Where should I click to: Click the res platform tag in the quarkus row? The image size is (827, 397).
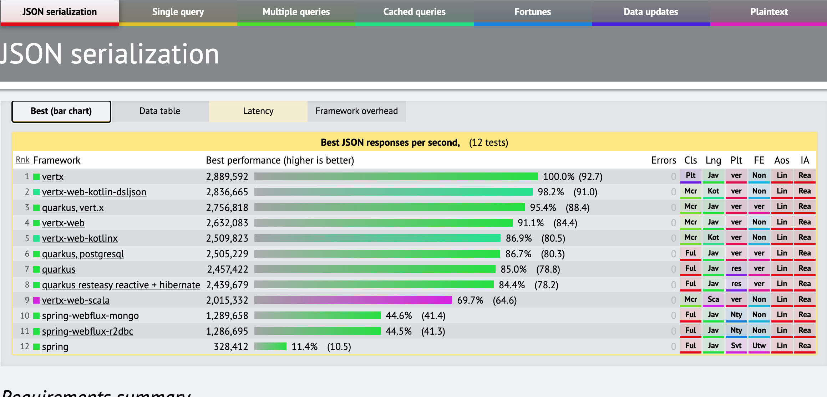point(736,268)
